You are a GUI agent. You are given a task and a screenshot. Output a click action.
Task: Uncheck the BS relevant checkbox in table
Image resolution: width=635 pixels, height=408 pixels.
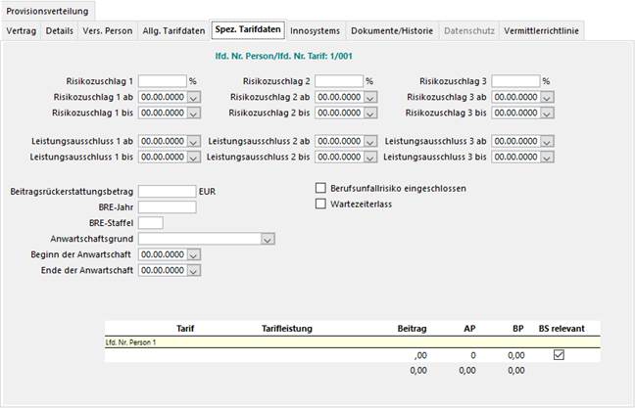tap(559, 355)
